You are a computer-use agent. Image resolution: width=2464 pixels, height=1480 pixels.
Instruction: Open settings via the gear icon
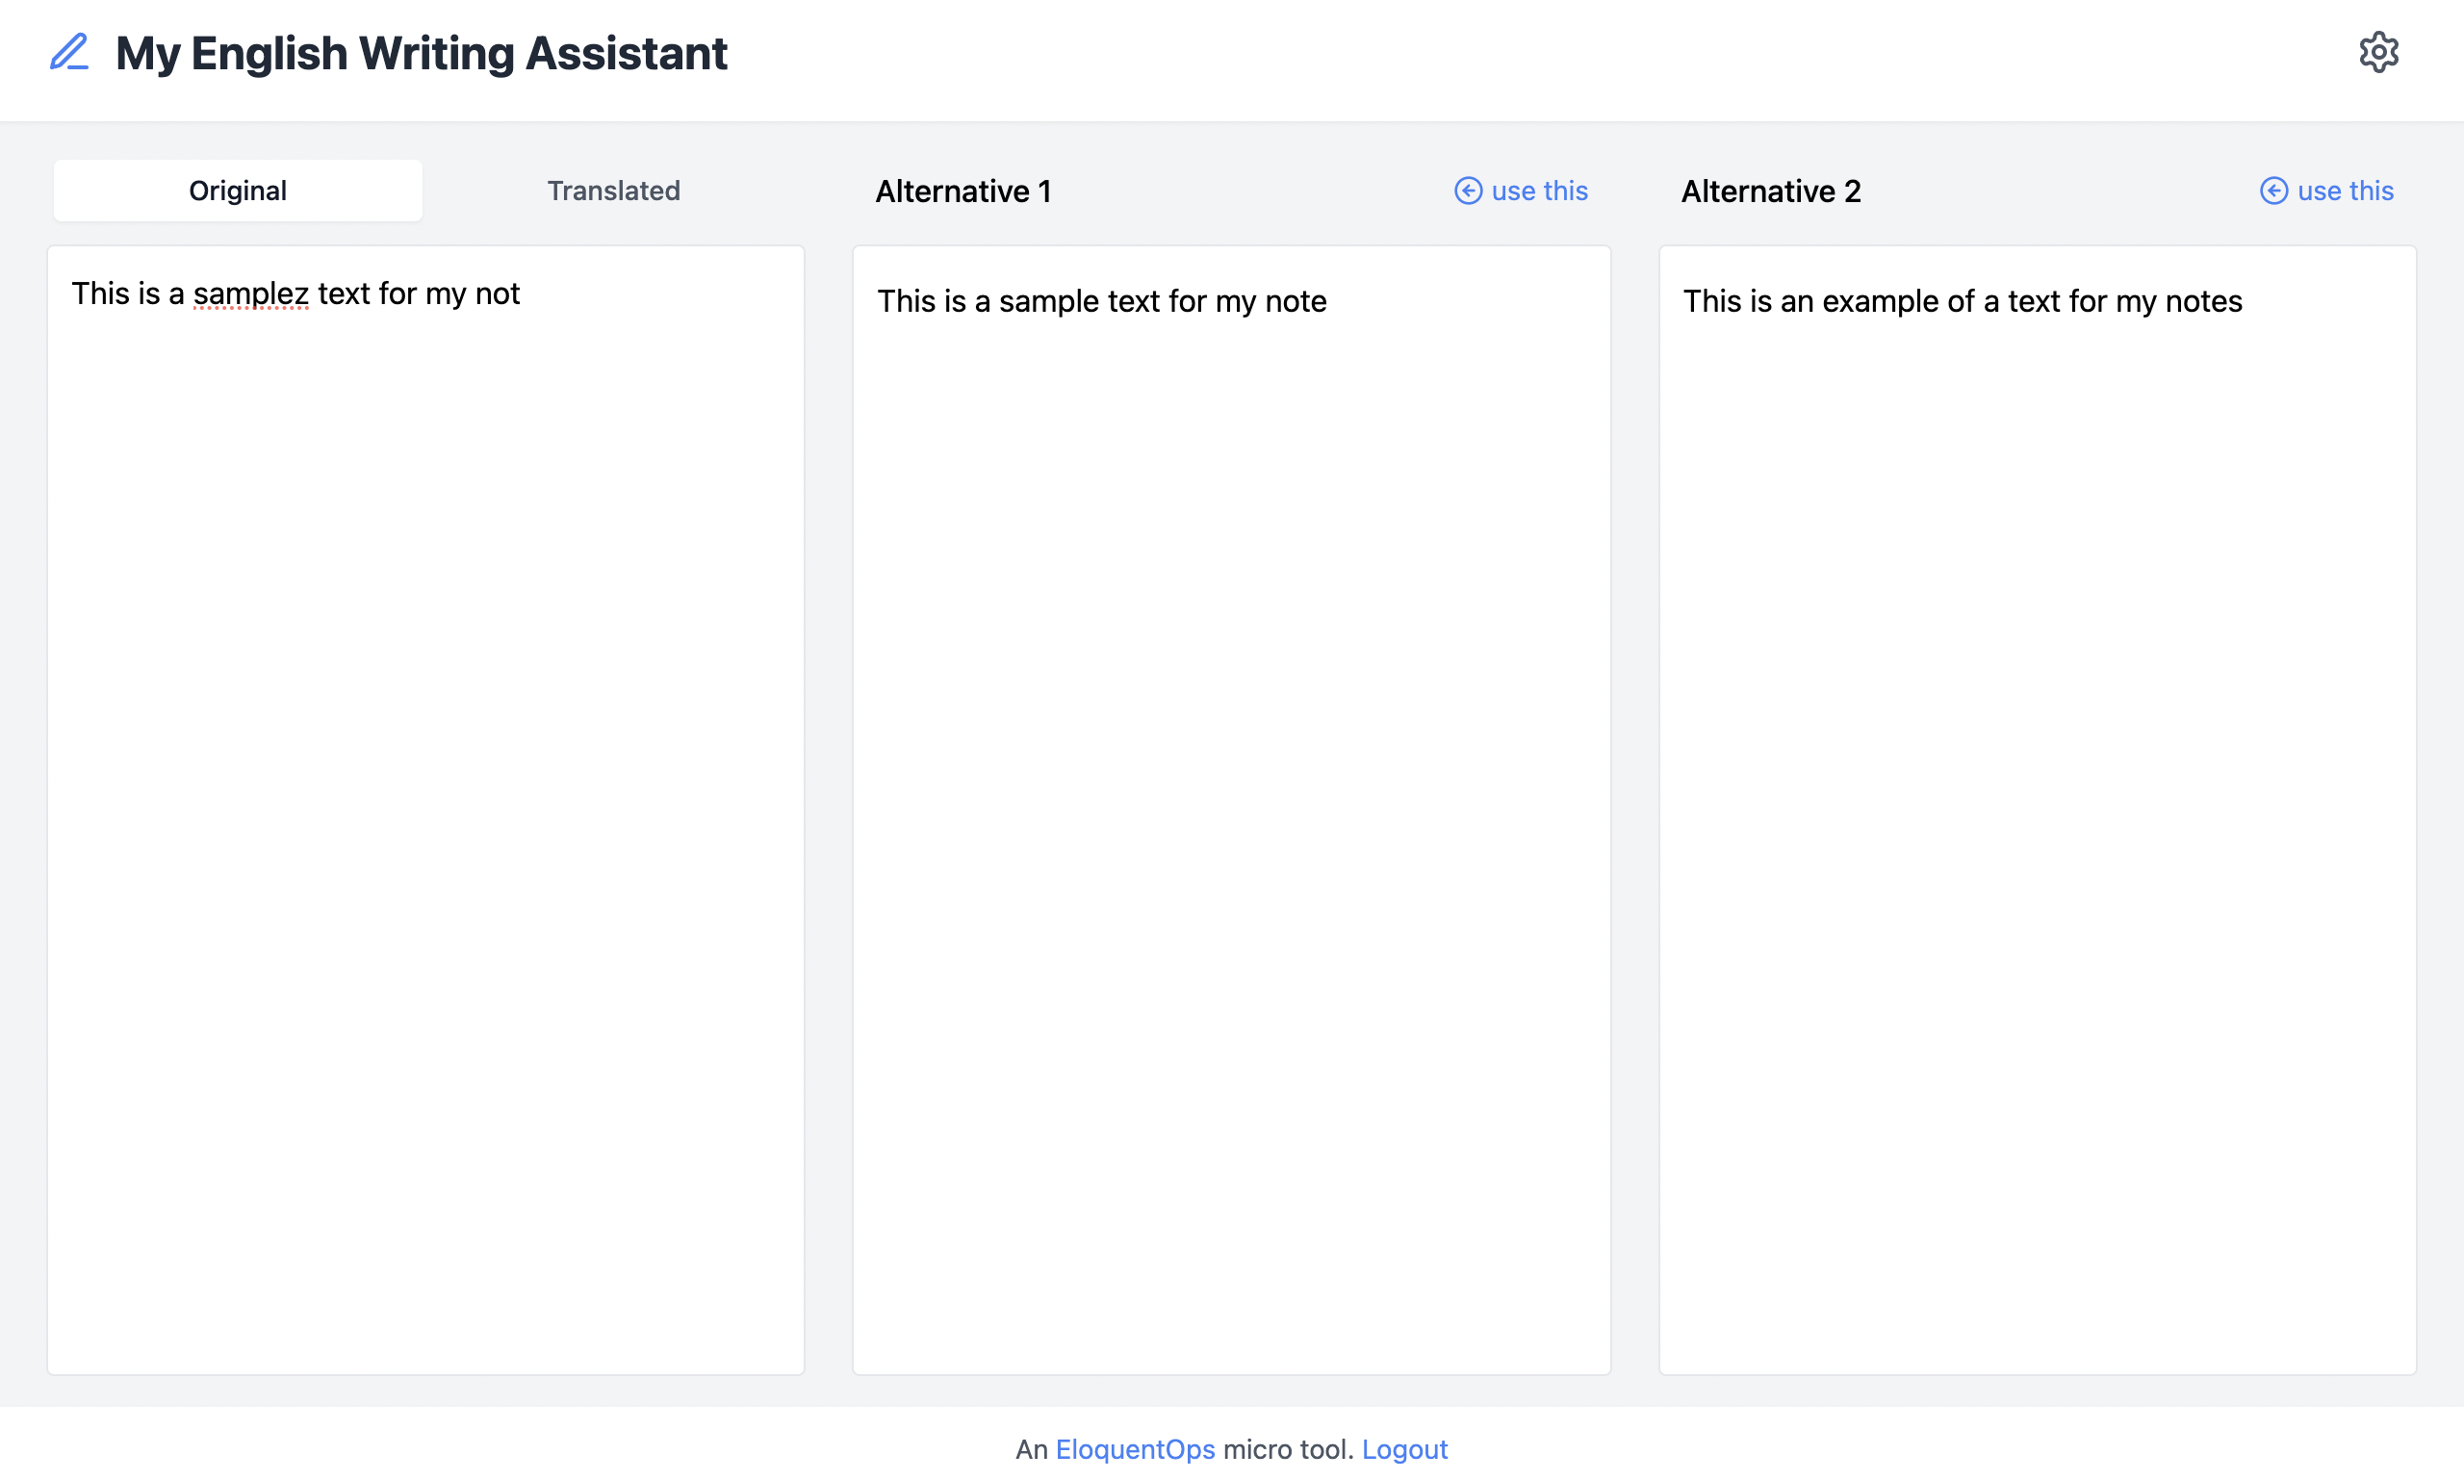(2378, 52)
